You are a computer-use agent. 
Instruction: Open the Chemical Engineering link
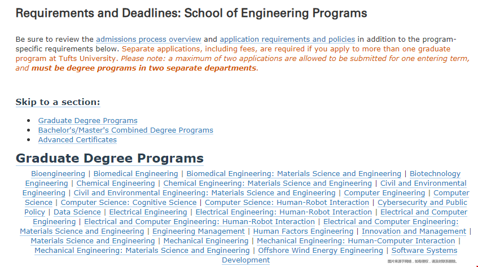(x=116, y=183)
